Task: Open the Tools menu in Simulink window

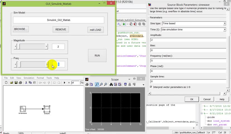Action: coord(49,78)
